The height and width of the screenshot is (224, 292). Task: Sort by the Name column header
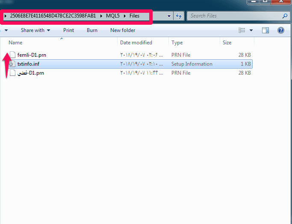pyautogui.click(x=15, y=43)
